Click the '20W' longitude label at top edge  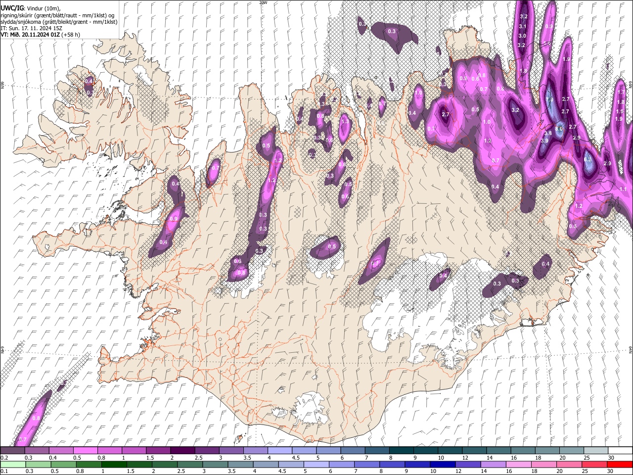263,2
